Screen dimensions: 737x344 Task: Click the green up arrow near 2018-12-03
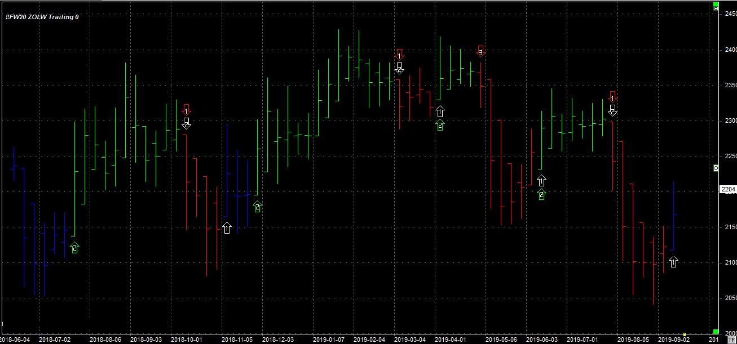click(257, 207)
